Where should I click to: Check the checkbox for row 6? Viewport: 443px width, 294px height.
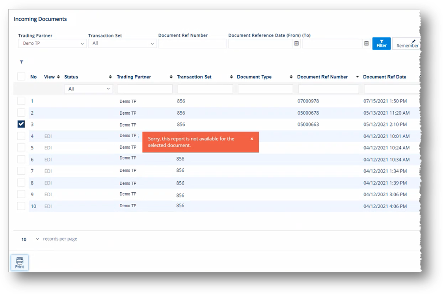[x=21, y=159]
